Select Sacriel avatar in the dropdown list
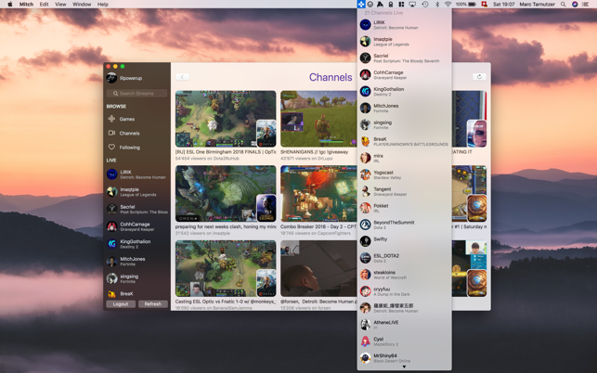Viewport: 597px width, 373px height. tap(365, 58)
